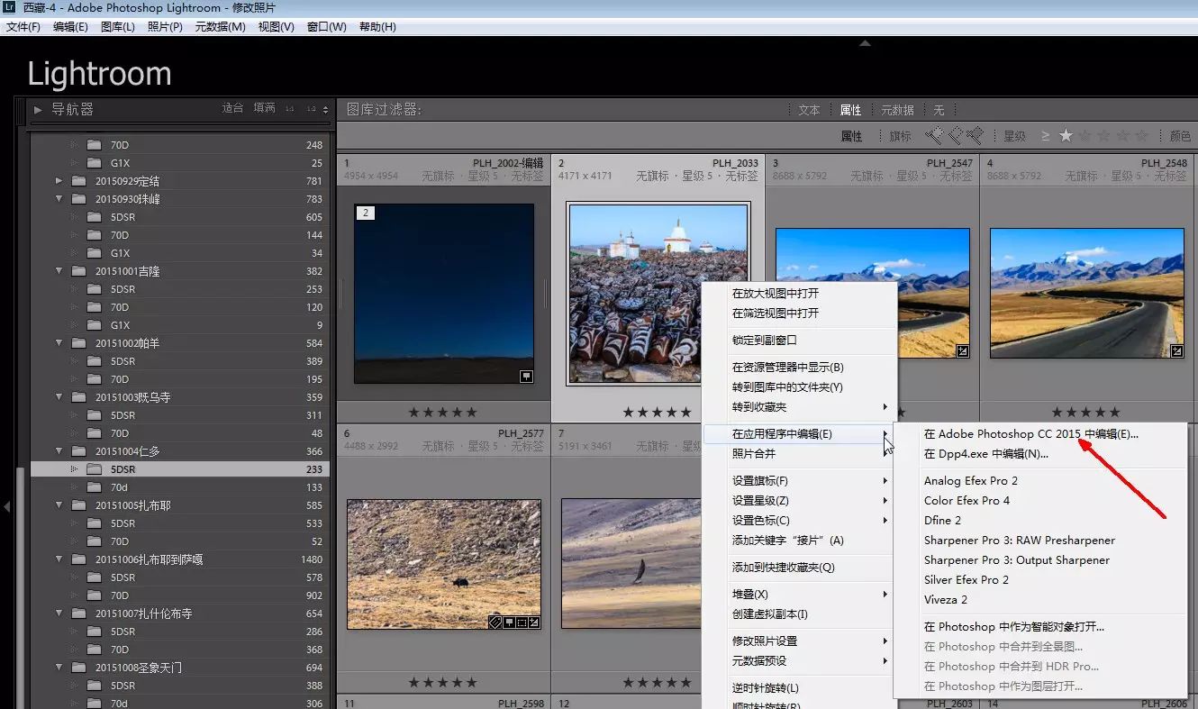The image size is (1198, 709).
Task: Click the flagged (picked) filter flag icon
Action: coord(934,136)
